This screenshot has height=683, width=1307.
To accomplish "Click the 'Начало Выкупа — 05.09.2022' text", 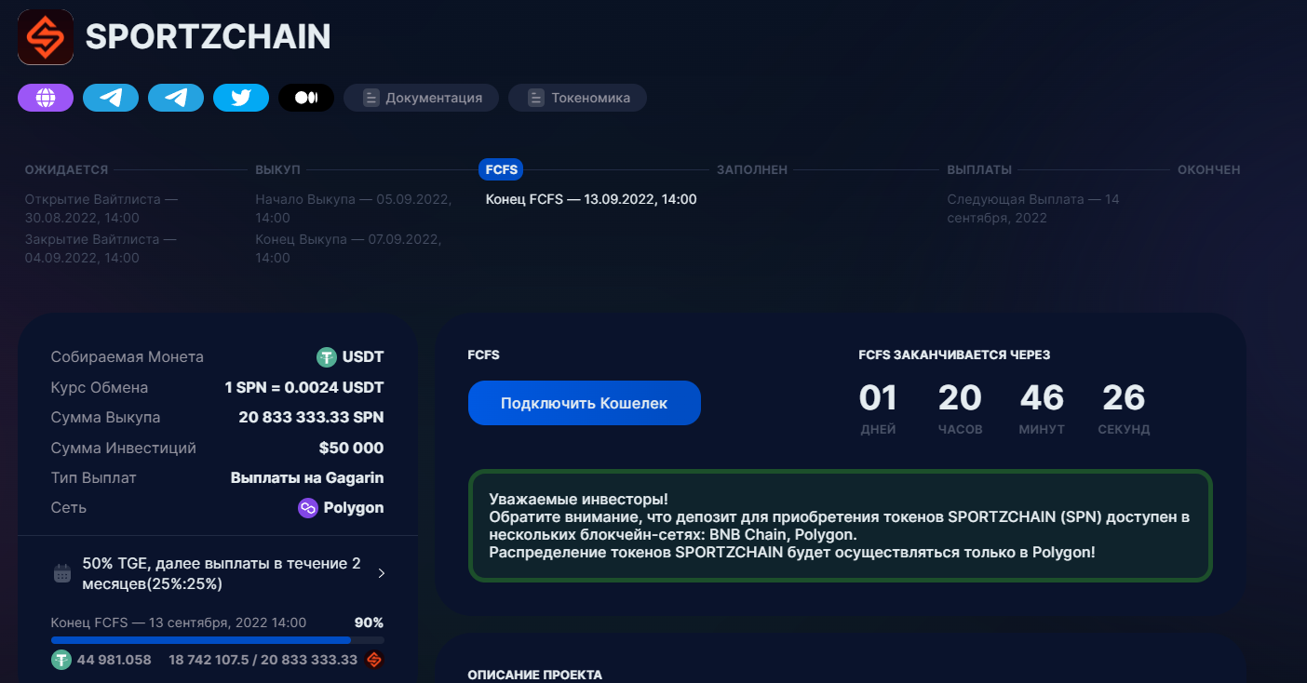I will tap(354, 208).
